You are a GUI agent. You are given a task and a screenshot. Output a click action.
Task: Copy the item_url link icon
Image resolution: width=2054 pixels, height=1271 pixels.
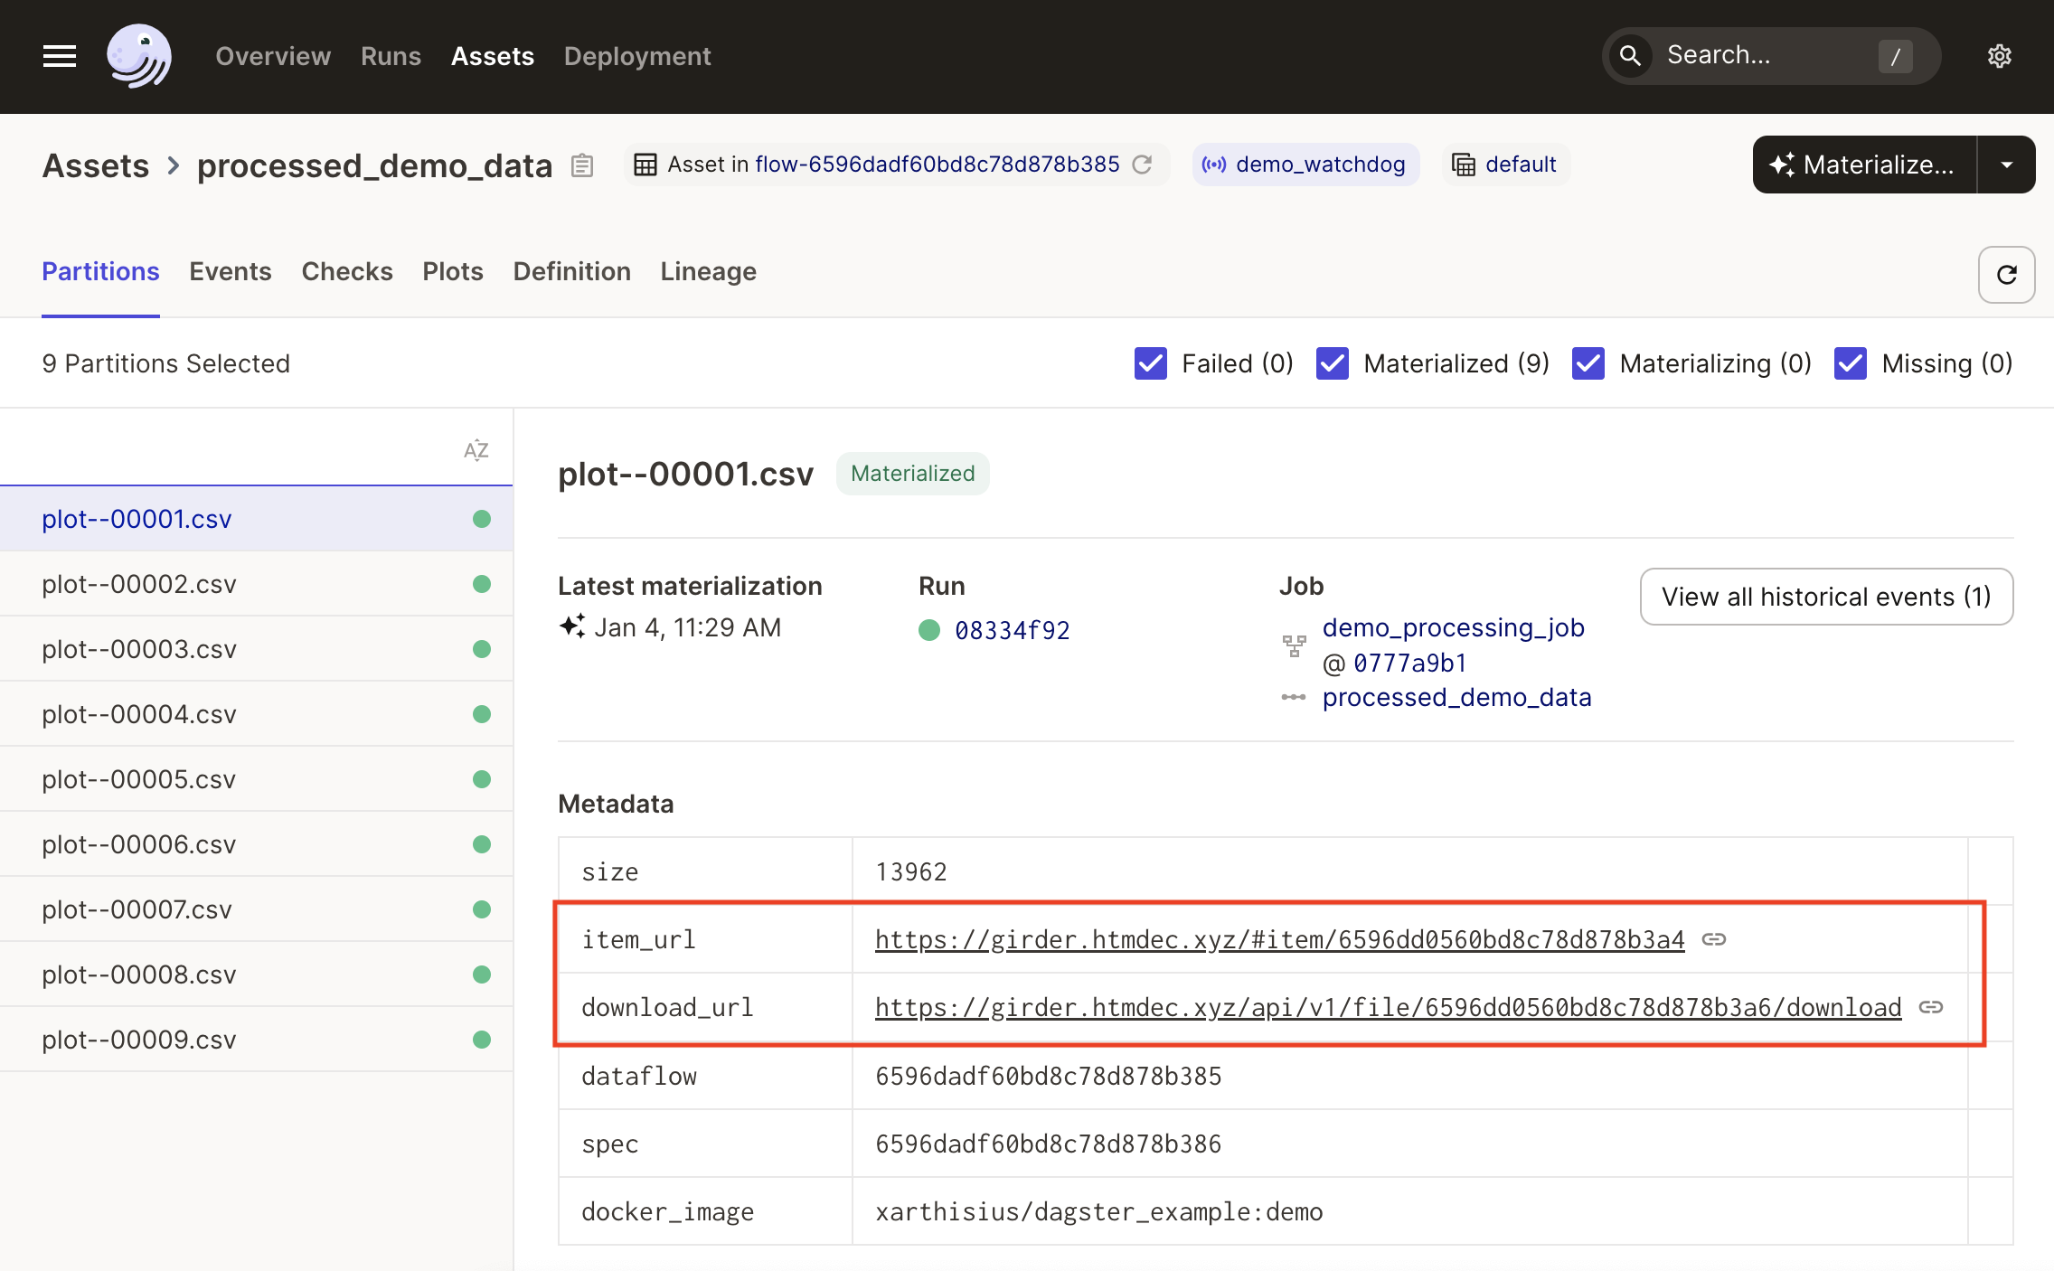(1714, 939)
